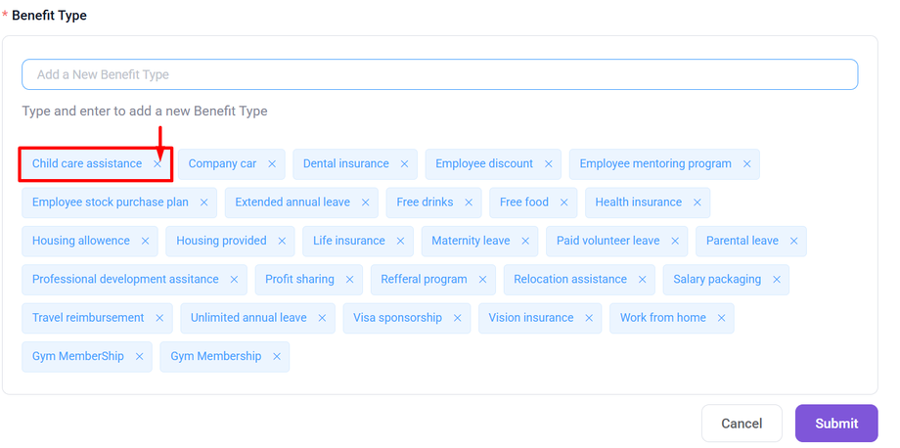This screenshot has width=900, height=448.
Task: Delete the Dental insurance tag
Action: click(404, 164)
